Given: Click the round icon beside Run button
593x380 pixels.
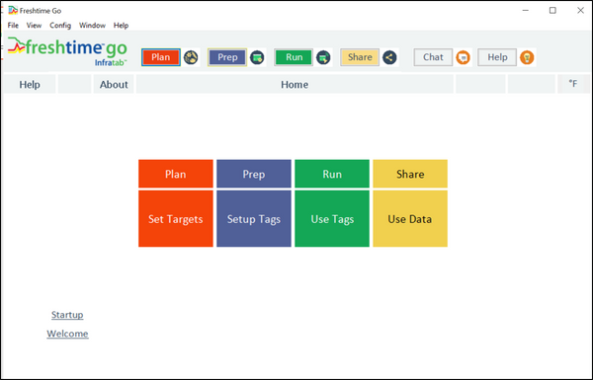Looking at the screenshot, I should [323, 57].
